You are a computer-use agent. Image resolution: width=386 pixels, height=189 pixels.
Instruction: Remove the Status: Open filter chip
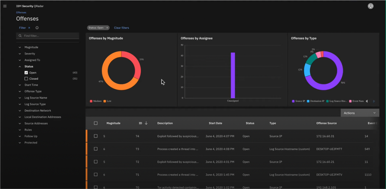pos(107,28)
